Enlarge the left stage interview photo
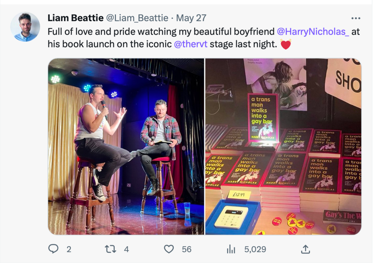Screen dimensions: 374x263 click(126, 146)
